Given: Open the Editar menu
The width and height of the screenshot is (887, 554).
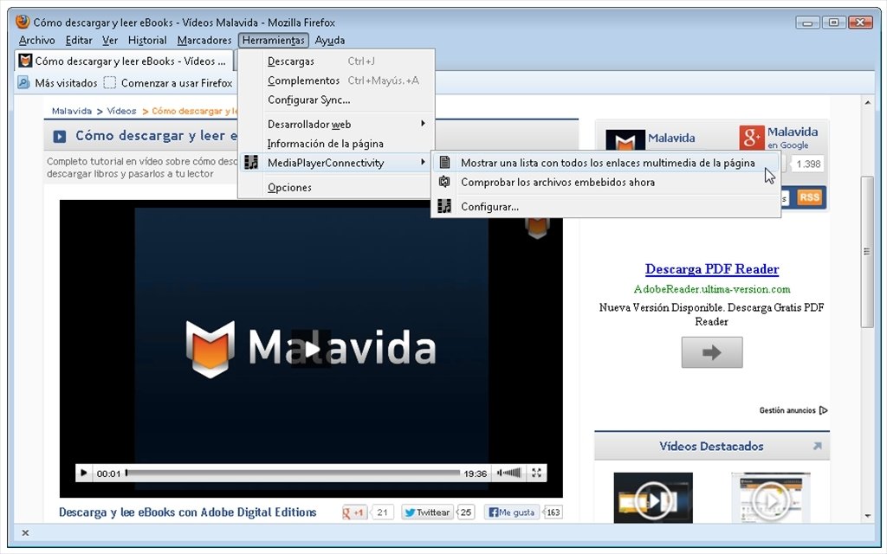Looking at the screenshot, I should click(79, 40).
